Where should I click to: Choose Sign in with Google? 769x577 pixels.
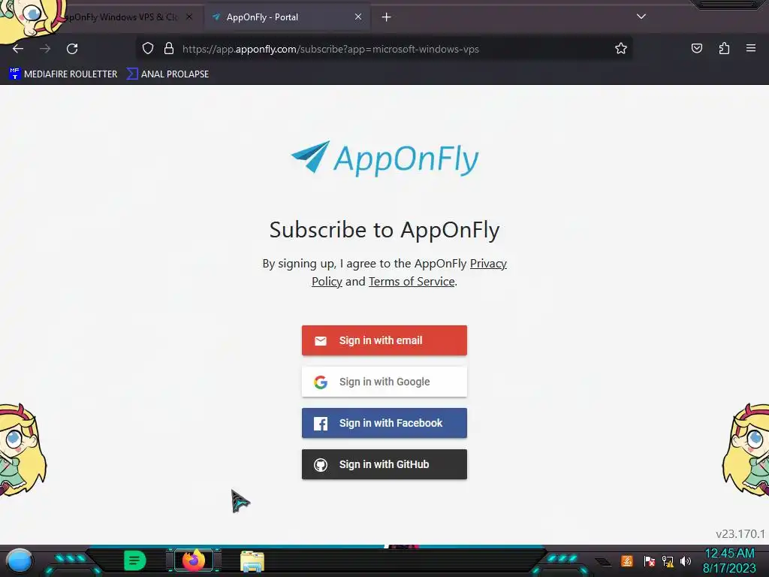[x=384, y=382]
